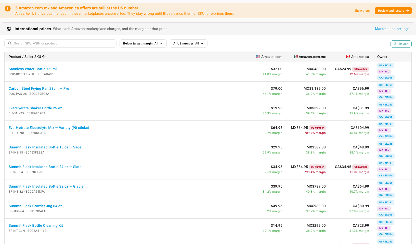
Task: Click the 12.6% margin value
Action: pyautogui.click(x=359, y=74)
